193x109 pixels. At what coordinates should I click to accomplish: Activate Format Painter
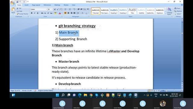click(x=22, y=14)
